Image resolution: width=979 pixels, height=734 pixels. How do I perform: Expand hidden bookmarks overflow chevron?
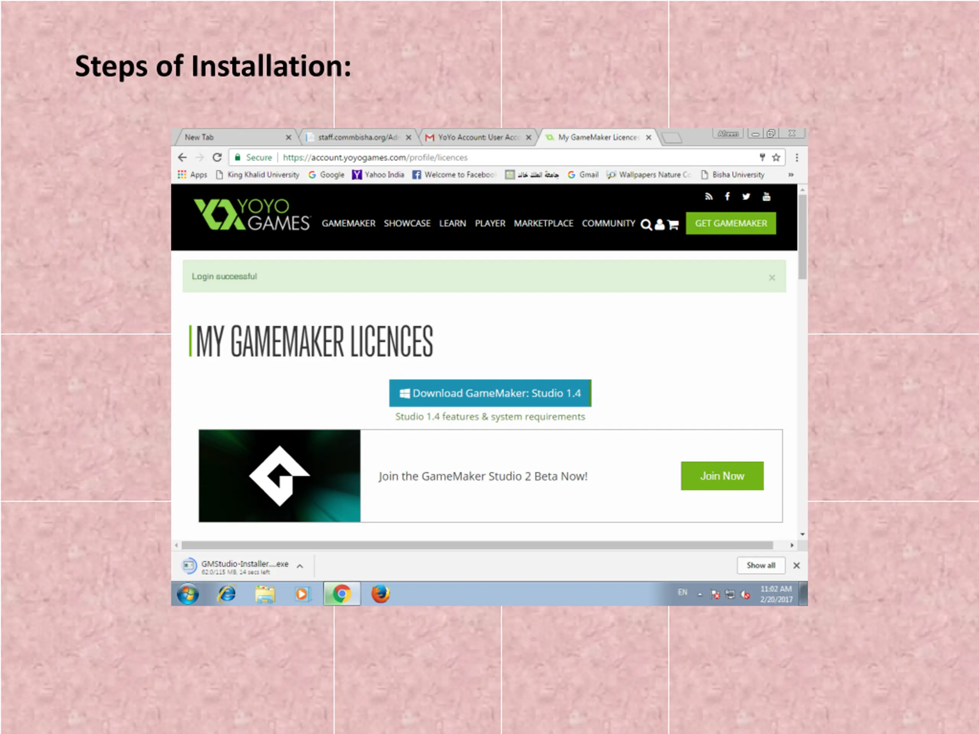[790, 175]
